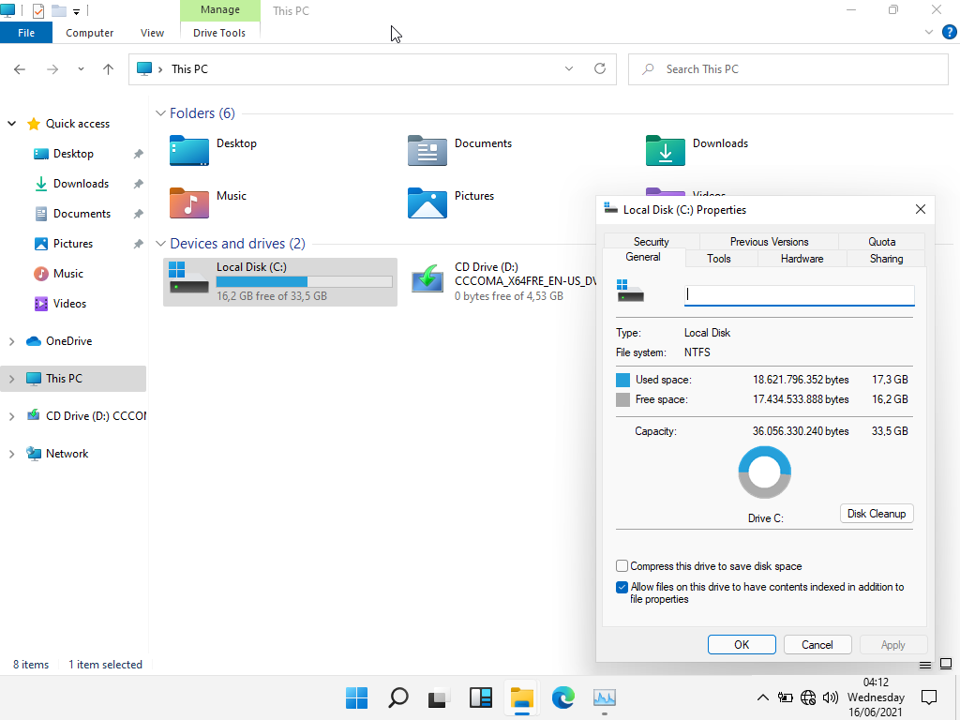Switch to the Hardware tab

coord(802,259)
